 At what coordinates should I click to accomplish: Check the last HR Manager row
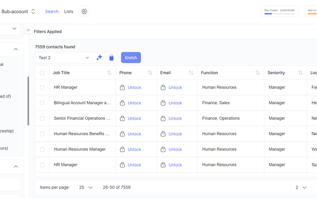[42, 165]
